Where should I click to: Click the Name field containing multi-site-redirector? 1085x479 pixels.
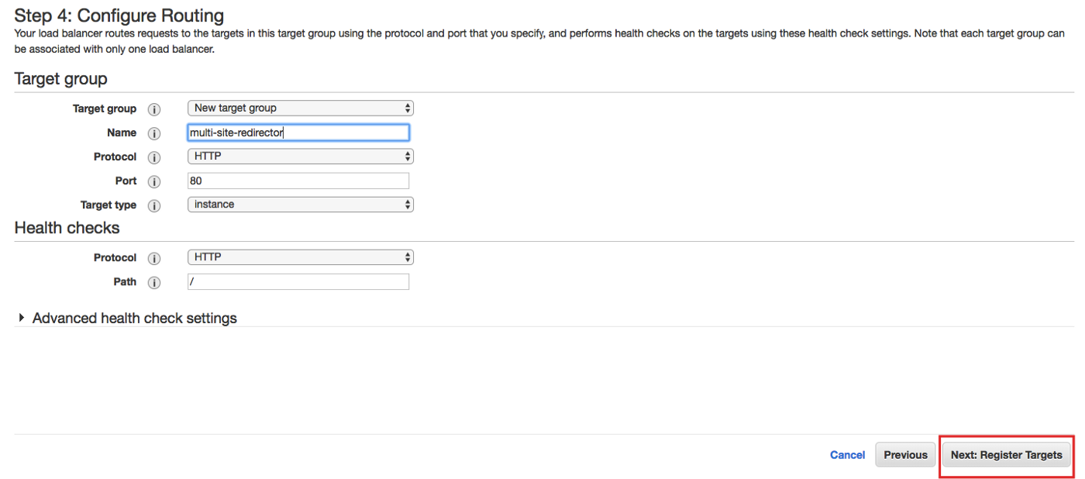click(x=298, y=133)
